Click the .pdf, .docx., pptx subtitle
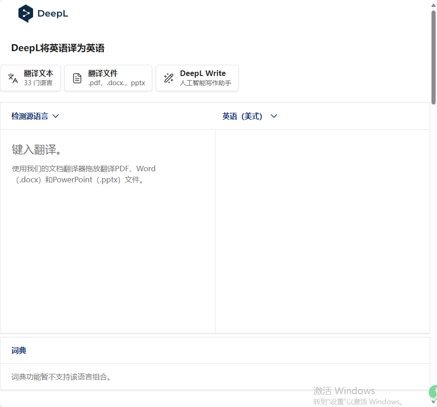Image resolution: width=437 pixels, height=407 pixels. tap(117, 83)
